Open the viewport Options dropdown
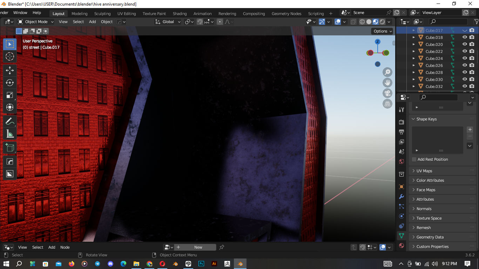This screenshot has height=269, width=479. coord(383,31)
